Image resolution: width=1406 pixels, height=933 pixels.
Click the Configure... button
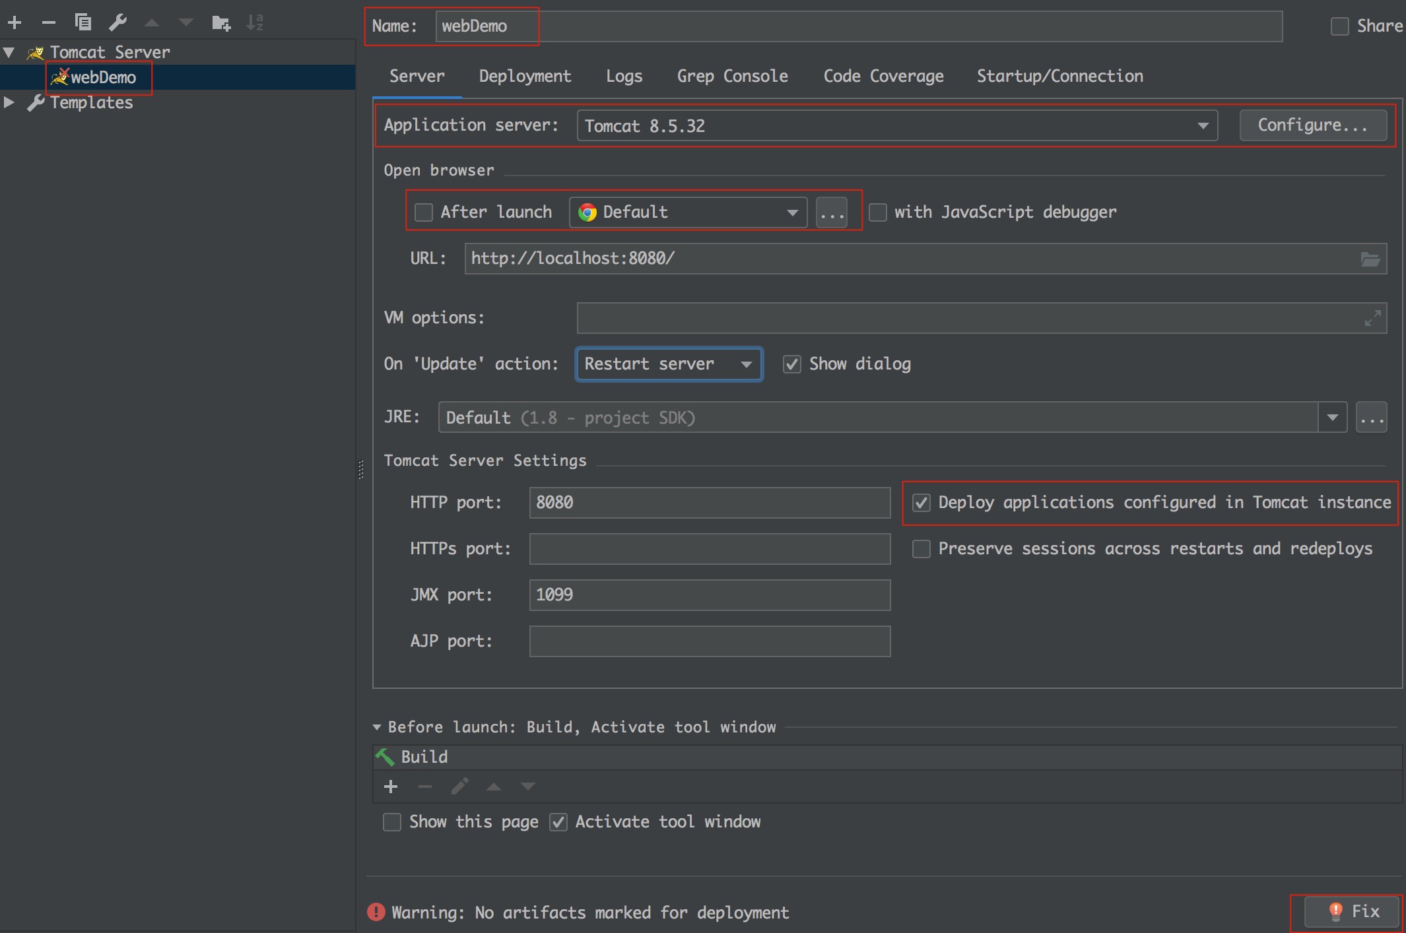(1313, 125)
